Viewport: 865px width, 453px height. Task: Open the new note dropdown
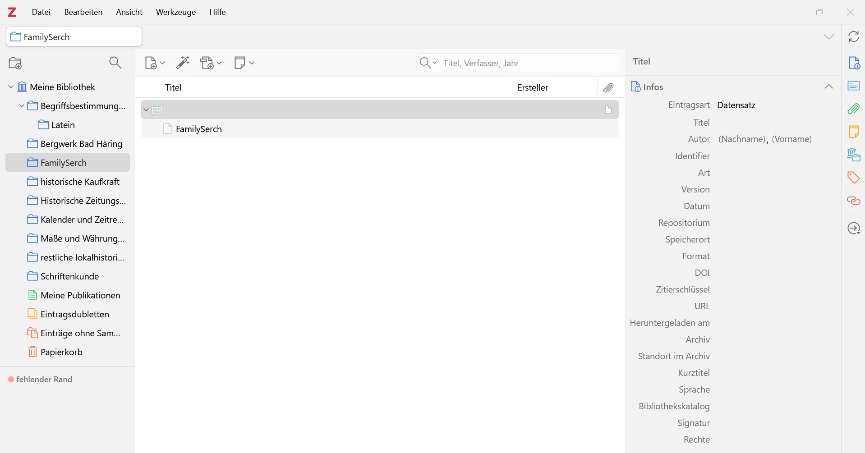tap(244, 63)
